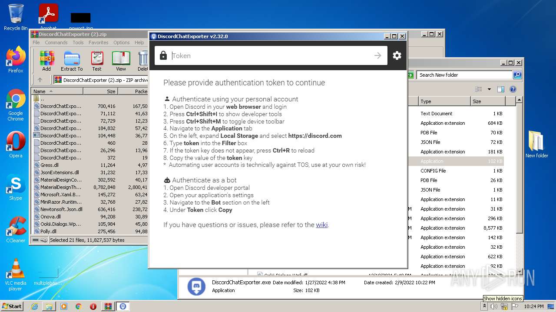This screenshot has height=312, width=556.
Task: Switch to DiscordChatExporter taskbar button
Action: point(123,306)
